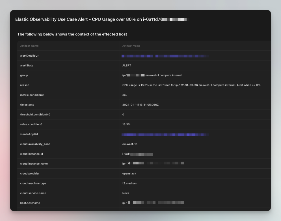Click the ALERT value cell
Viewport: 281px width, 221px height.
127,66
